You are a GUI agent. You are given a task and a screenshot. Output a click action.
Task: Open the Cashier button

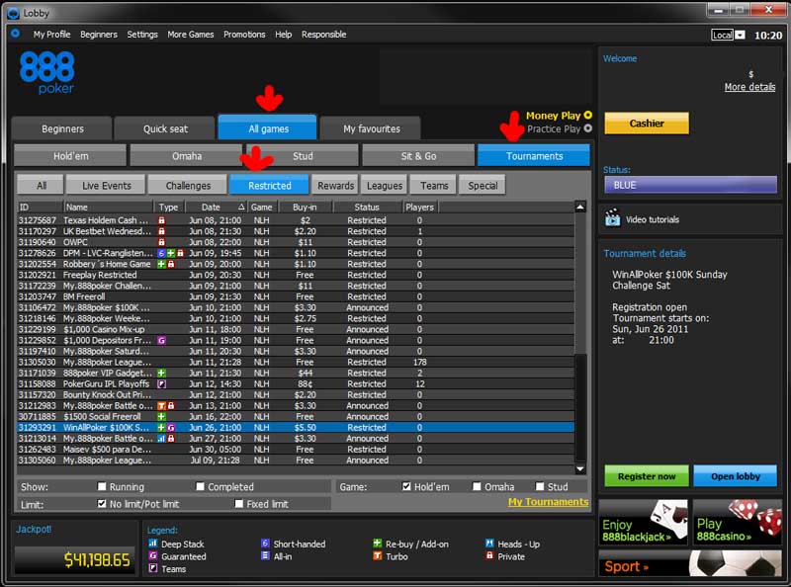pos(647,124)
